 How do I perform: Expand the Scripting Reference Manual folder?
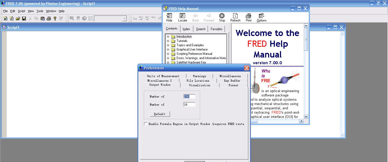tap(168, 54)
